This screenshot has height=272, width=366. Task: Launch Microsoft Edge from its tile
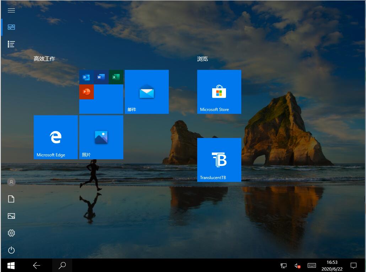point(55,137)
